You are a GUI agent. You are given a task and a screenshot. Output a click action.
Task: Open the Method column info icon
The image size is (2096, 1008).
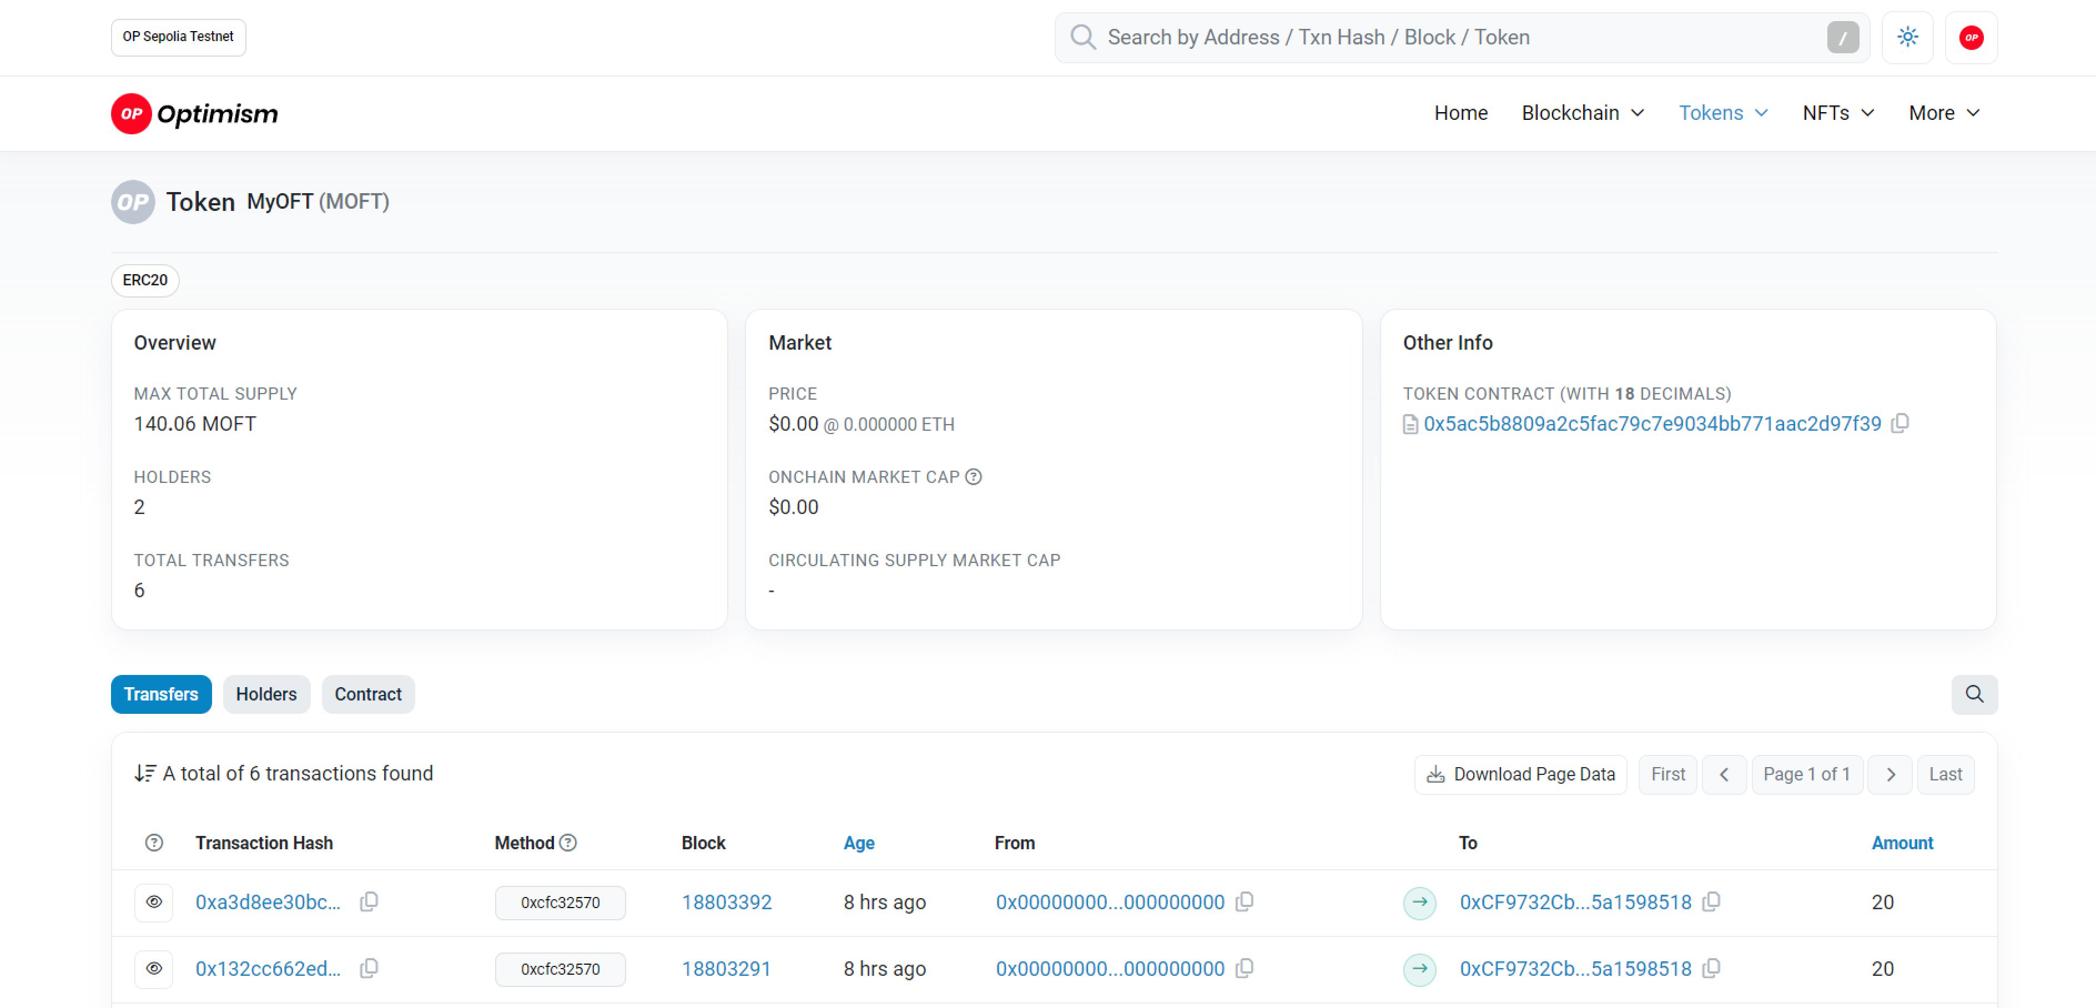click(569, 843)
